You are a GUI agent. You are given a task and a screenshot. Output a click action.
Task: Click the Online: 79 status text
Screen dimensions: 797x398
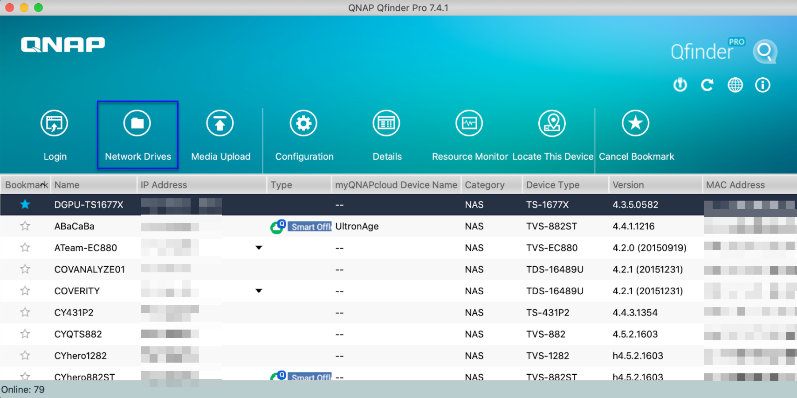(x=23, y=390)
